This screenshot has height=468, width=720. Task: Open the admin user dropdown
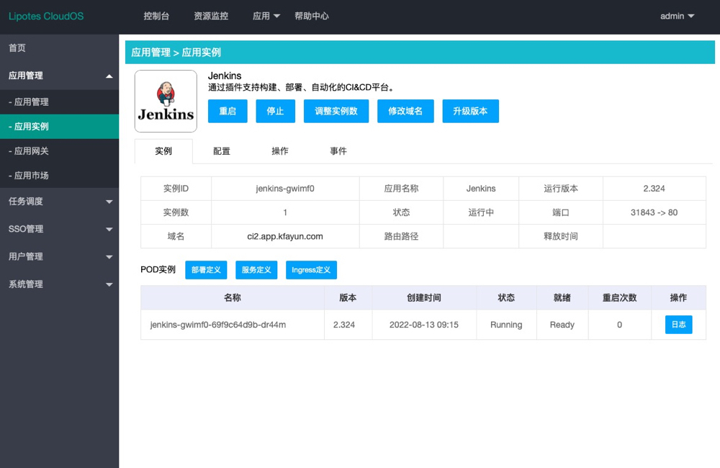pyautogui.click(x=677, y=16)
